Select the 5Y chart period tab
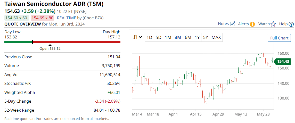Screen dimensions: 295x123 coord(206,37)
